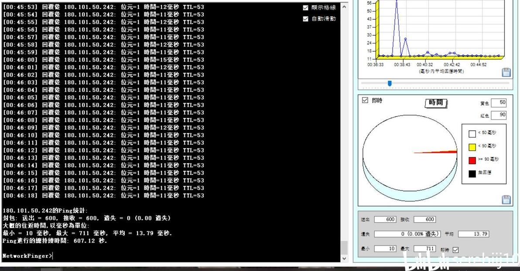Click the down arrow of console scrollbar
520x271 pixels.
click(x=344, y=258)
